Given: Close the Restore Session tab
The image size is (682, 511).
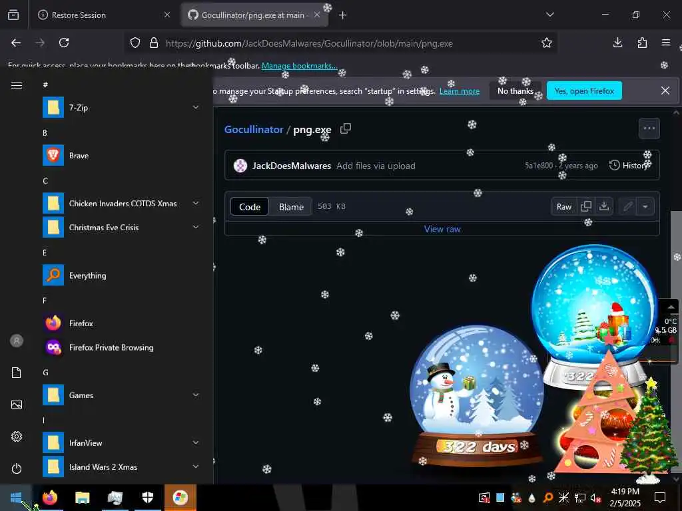Looking at the screenshot, I should (167, 15).
